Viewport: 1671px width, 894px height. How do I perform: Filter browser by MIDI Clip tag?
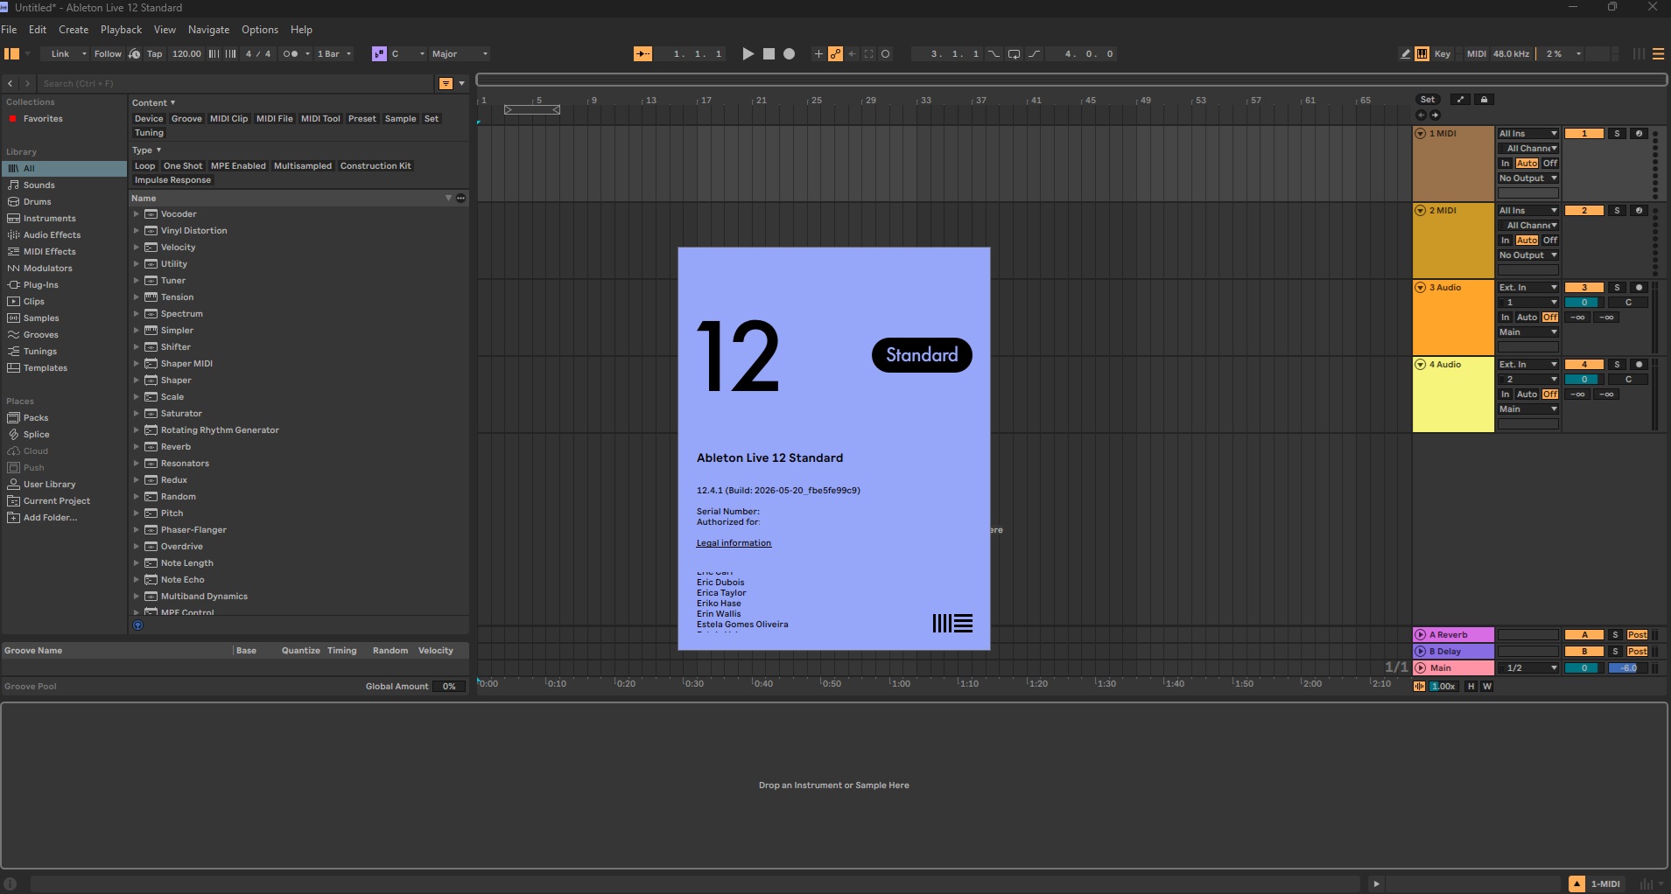(x=228, y=119)
